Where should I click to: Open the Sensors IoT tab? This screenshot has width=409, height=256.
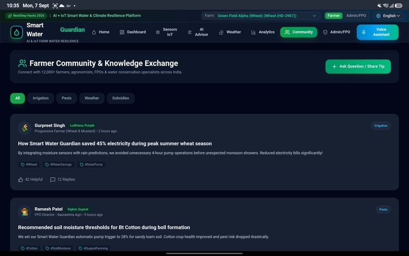coord(166,32)
